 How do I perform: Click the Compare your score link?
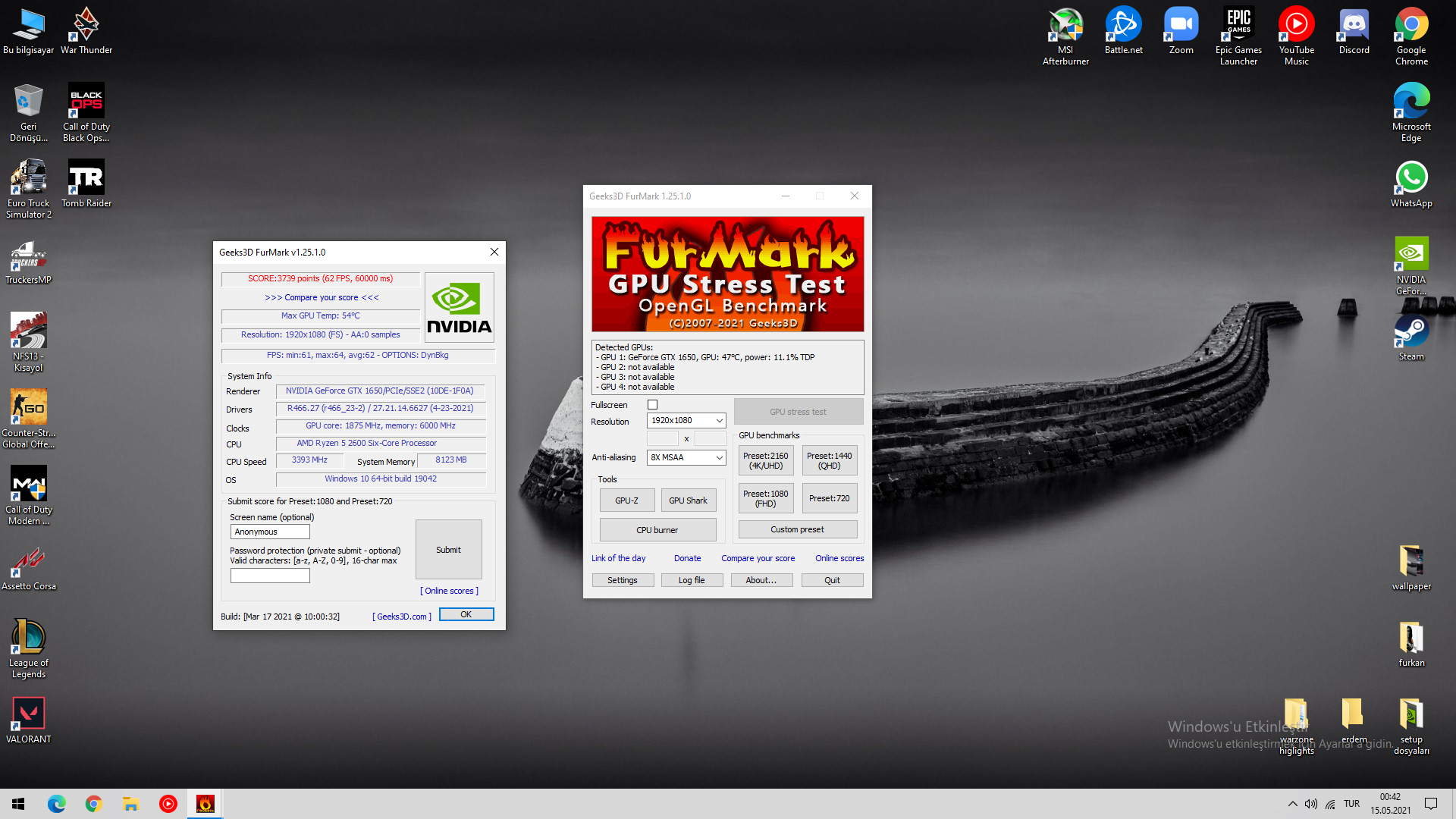tap(758, 558)
